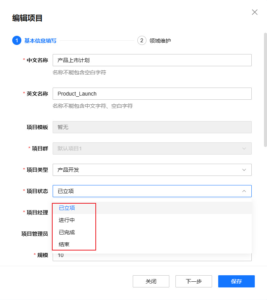Select the 已立项 status option
267x300 pixels.
click(x=152, y=208)
